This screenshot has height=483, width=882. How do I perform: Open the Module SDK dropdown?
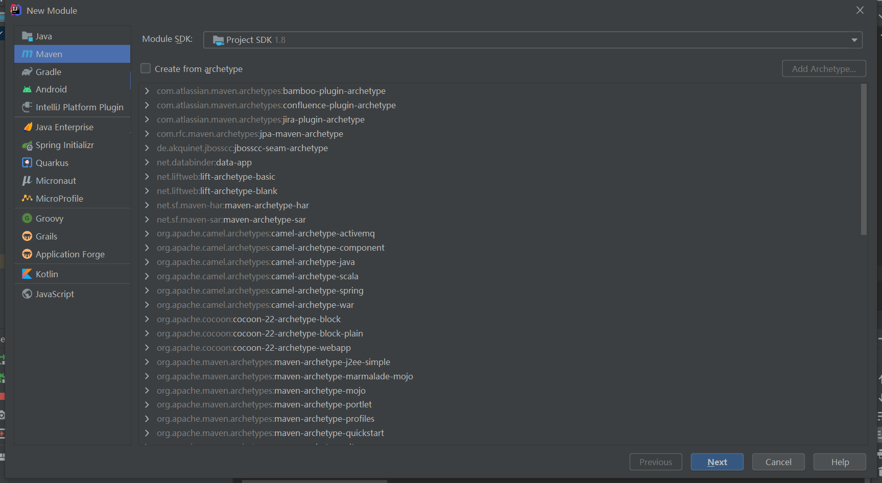(x=533, y=40)
